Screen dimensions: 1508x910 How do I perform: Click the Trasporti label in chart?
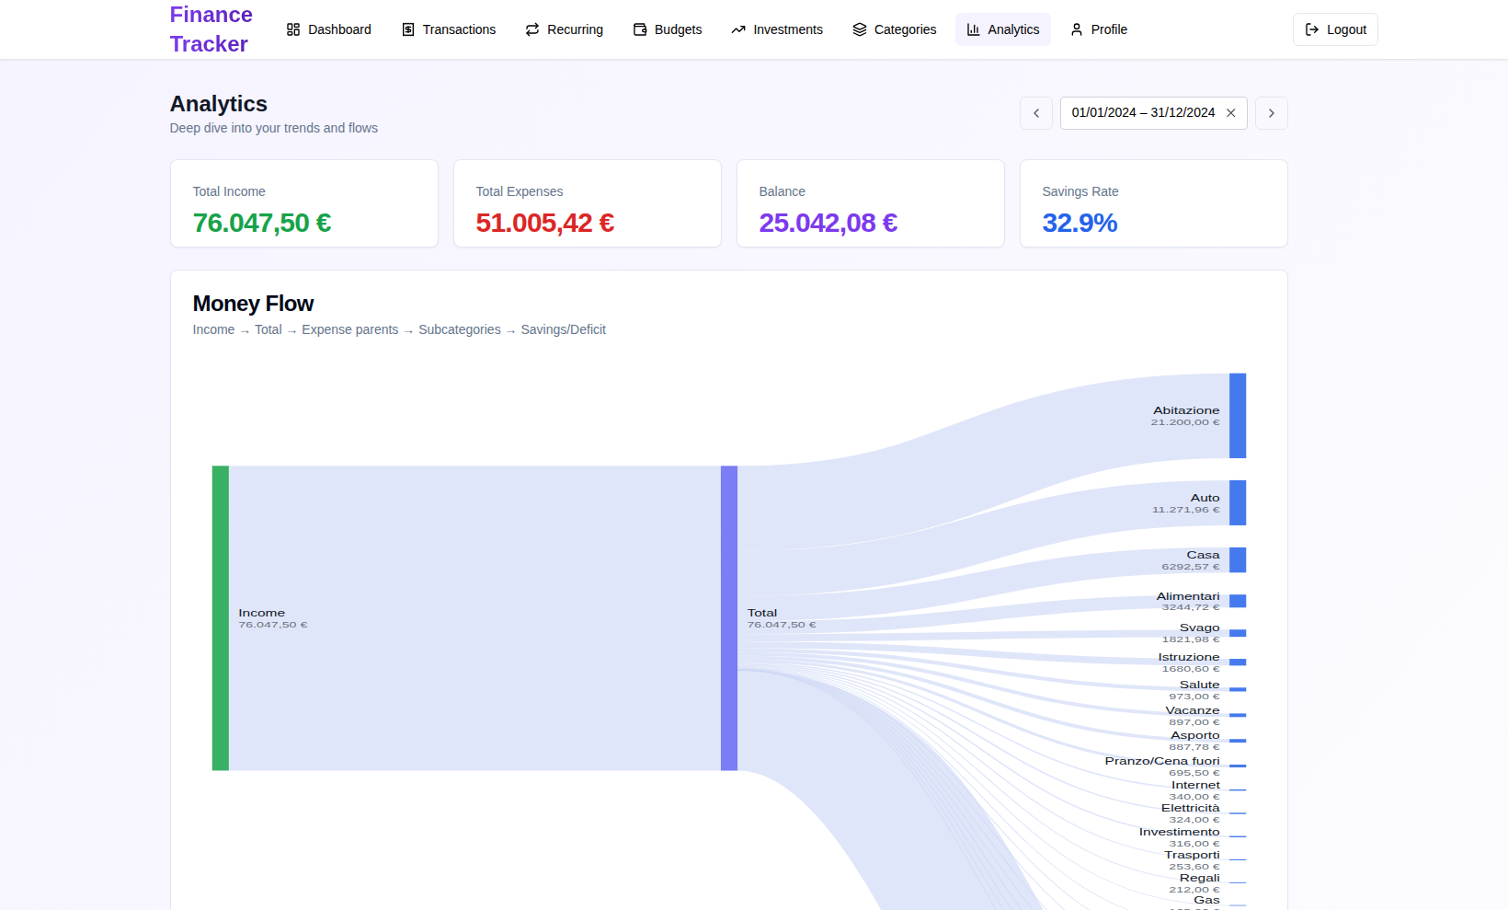[1193, 855]
